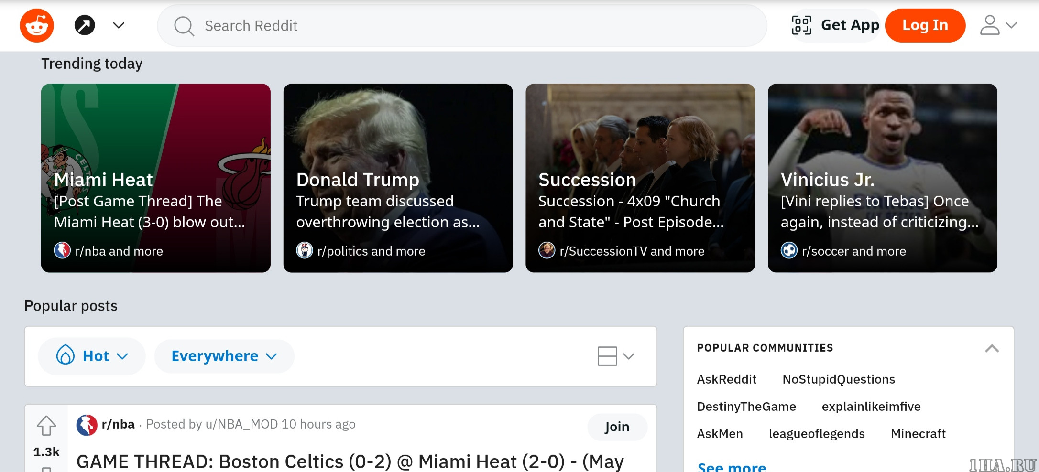The height and width of the screenshot is (472, 1039).
Task: Collapse the Popular Communities panel
Action: coord(992,348)
